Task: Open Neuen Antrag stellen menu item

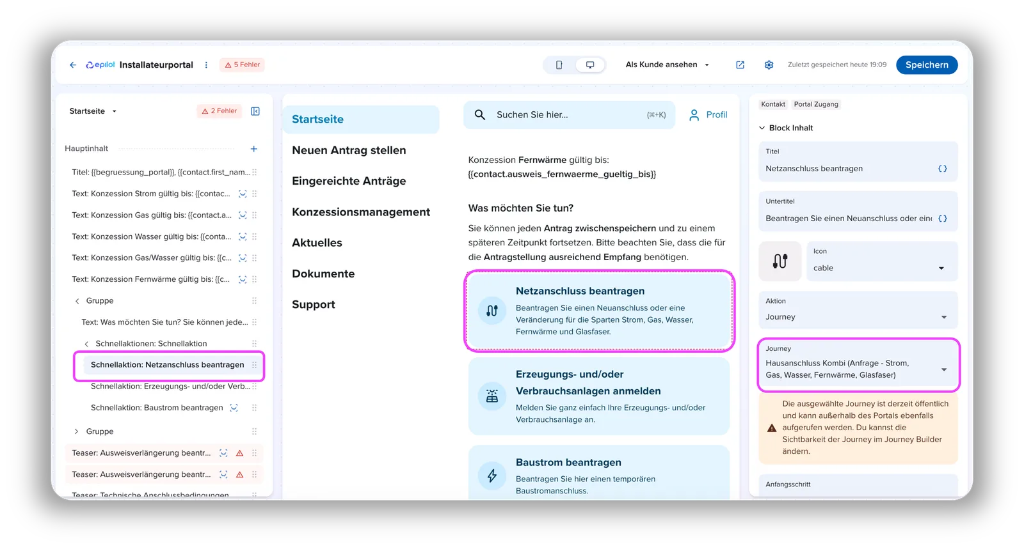Action: [x=349, y=150]
